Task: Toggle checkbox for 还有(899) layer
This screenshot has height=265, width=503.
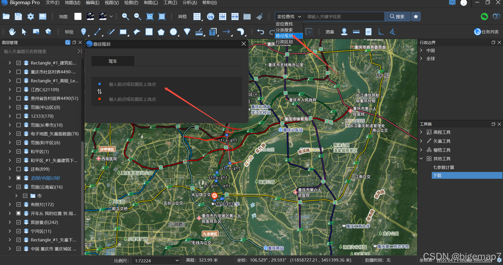Action: point(19,169)
